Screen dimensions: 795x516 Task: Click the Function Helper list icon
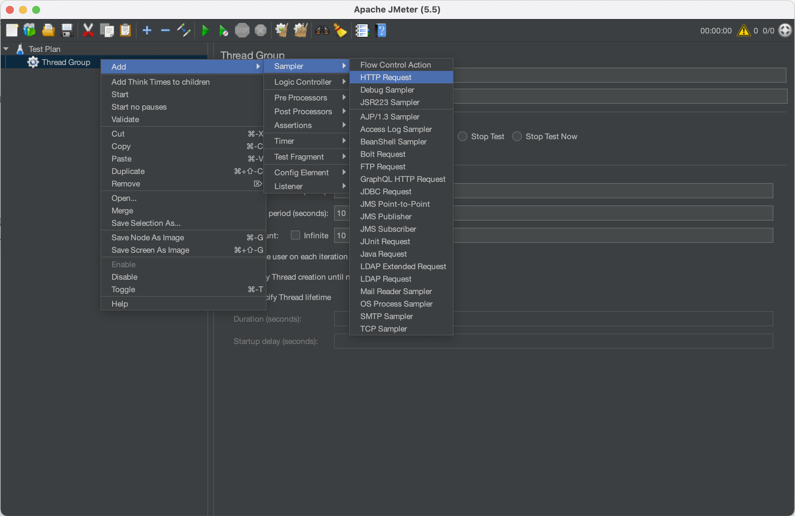click(x=362, y=31)
